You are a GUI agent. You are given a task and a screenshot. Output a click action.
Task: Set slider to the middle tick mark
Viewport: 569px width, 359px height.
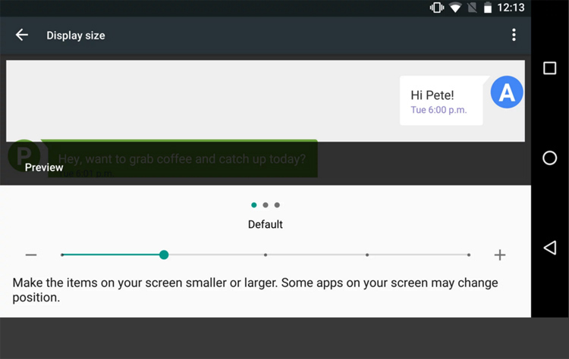(x=266, y=255)
